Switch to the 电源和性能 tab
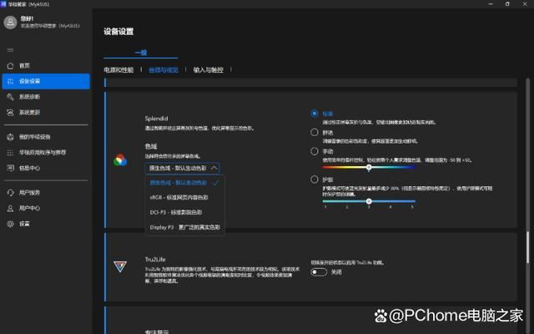534x334 pixels. click(118, 70)
